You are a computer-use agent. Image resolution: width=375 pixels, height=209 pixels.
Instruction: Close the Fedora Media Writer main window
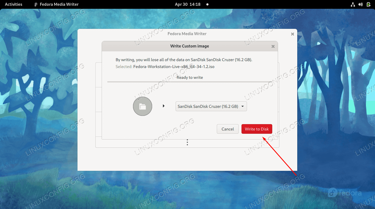(x=292, y=34)
